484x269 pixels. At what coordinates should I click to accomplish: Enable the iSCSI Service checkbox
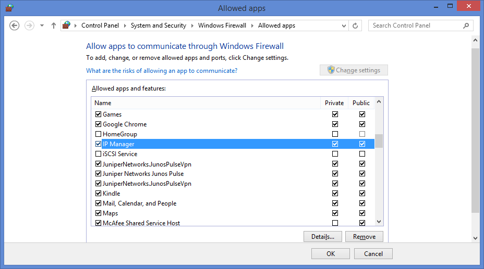[98, 153]
